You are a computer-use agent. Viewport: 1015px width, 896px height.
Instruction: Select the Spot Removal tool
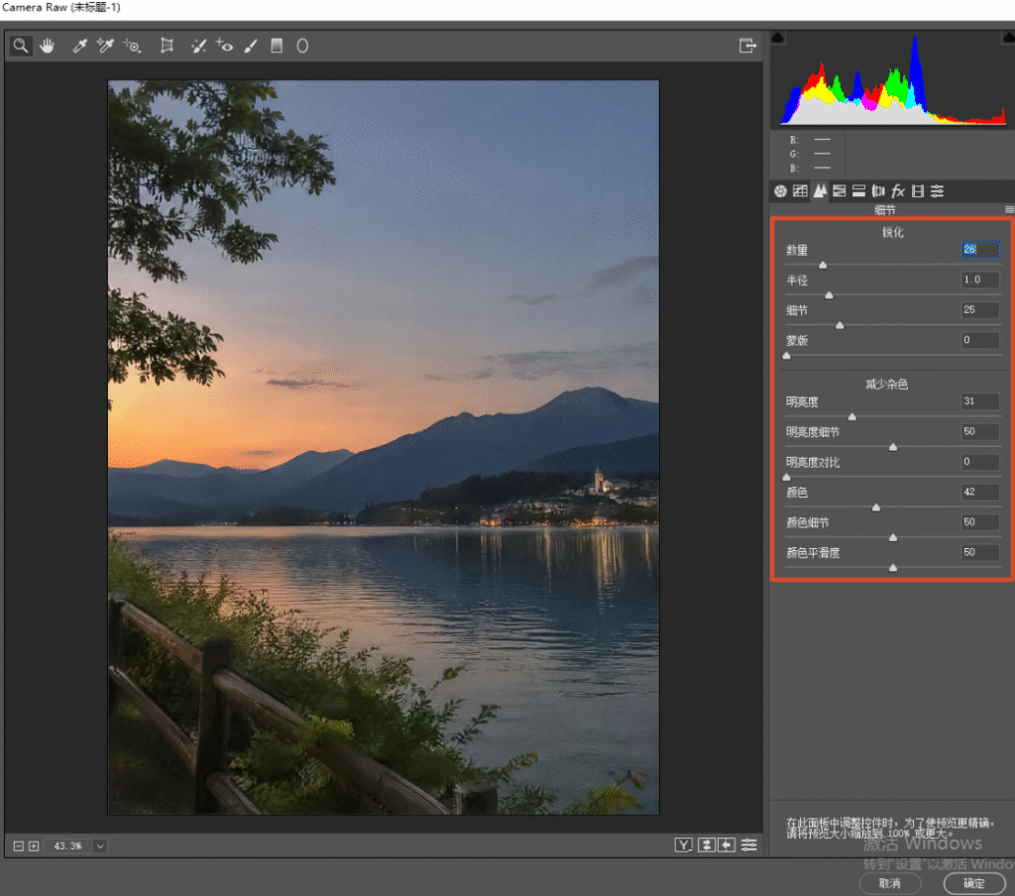tap(198, 46)
